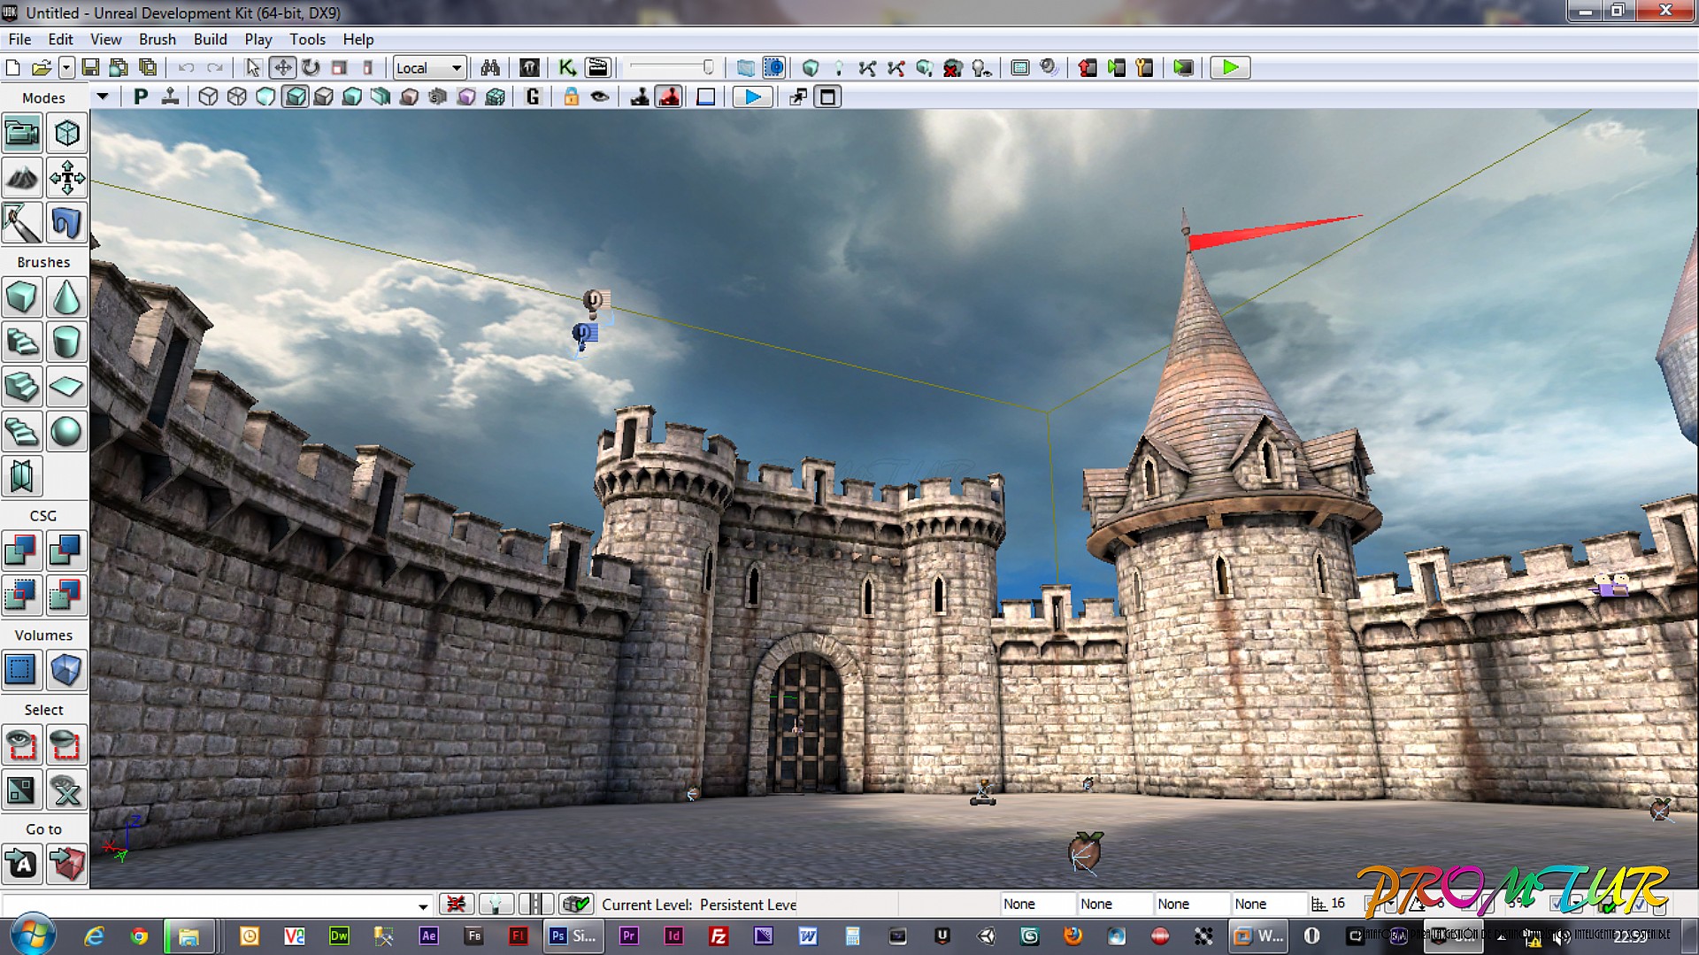Expand the recent files arrow beside Open
The width and height of the screenshot is (1699, 955).
[x=66, y=68]
